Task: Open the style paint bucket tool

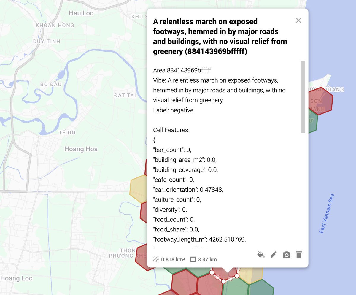Action: coord(261,255)
